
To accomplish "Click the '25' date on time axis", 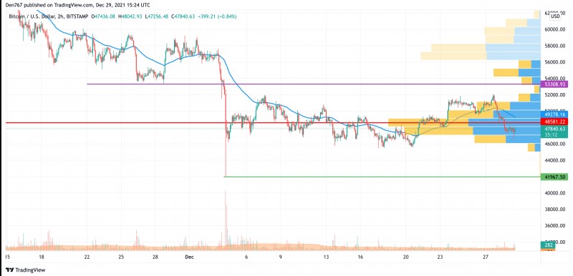I will click(121, 257).
